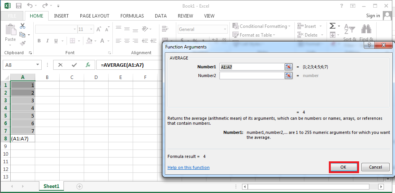Open the General number format dropdown
The width and height of the screenshot is (395, 193).
[225, 29]
